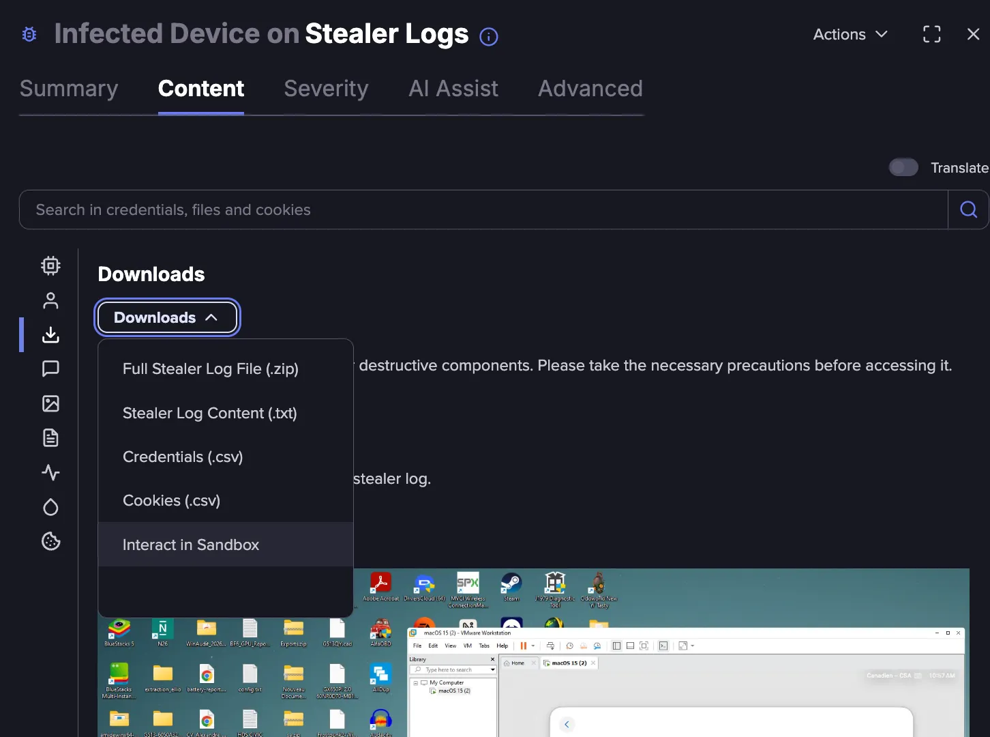The image size is (990, 737).
Task: Download Credentials (.csv)
Action: tap(226, 457)
